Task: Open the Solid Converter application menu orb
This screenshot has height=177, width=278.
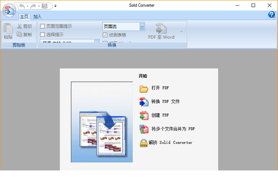Action: [9, 10]
